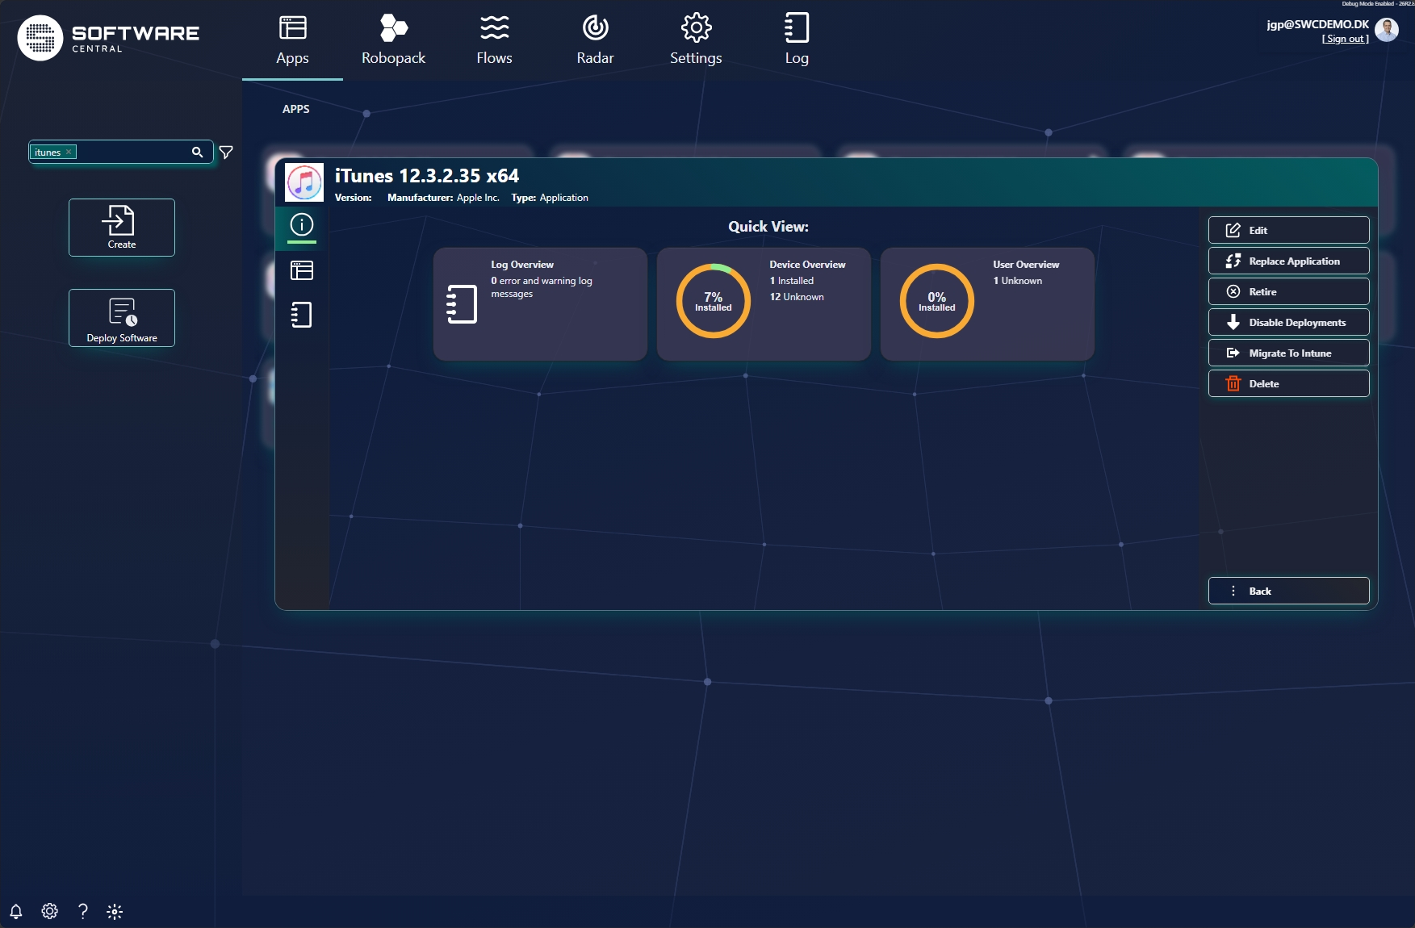Retire the iTunes application
The image size is (1415, 928).
point(1288,291)
